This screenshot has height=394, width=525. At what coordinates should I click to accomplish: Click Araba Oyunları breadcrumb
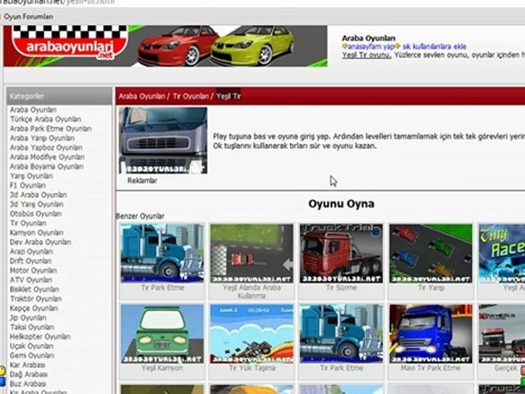pyautogui.click(x=142, y=96)
